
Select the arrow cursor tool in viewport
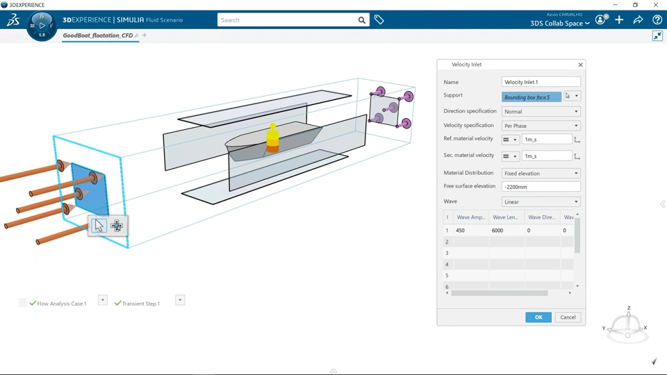99,225
